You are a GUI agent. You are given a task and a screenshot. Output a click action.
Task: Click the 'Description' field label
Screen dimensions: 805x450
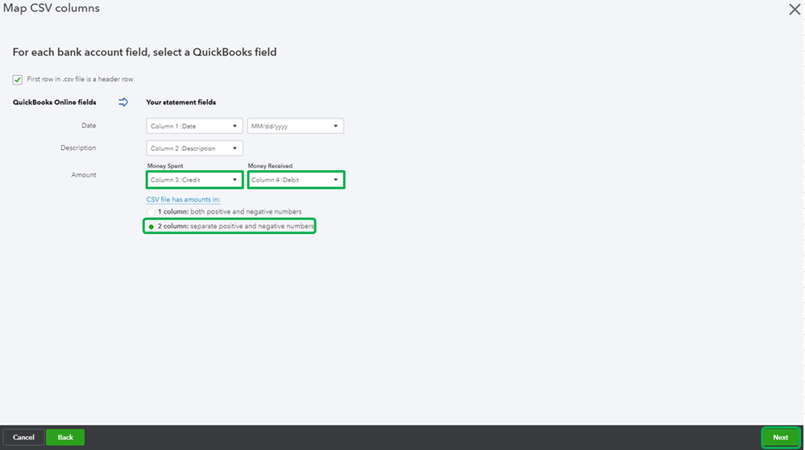pos(78,148)
